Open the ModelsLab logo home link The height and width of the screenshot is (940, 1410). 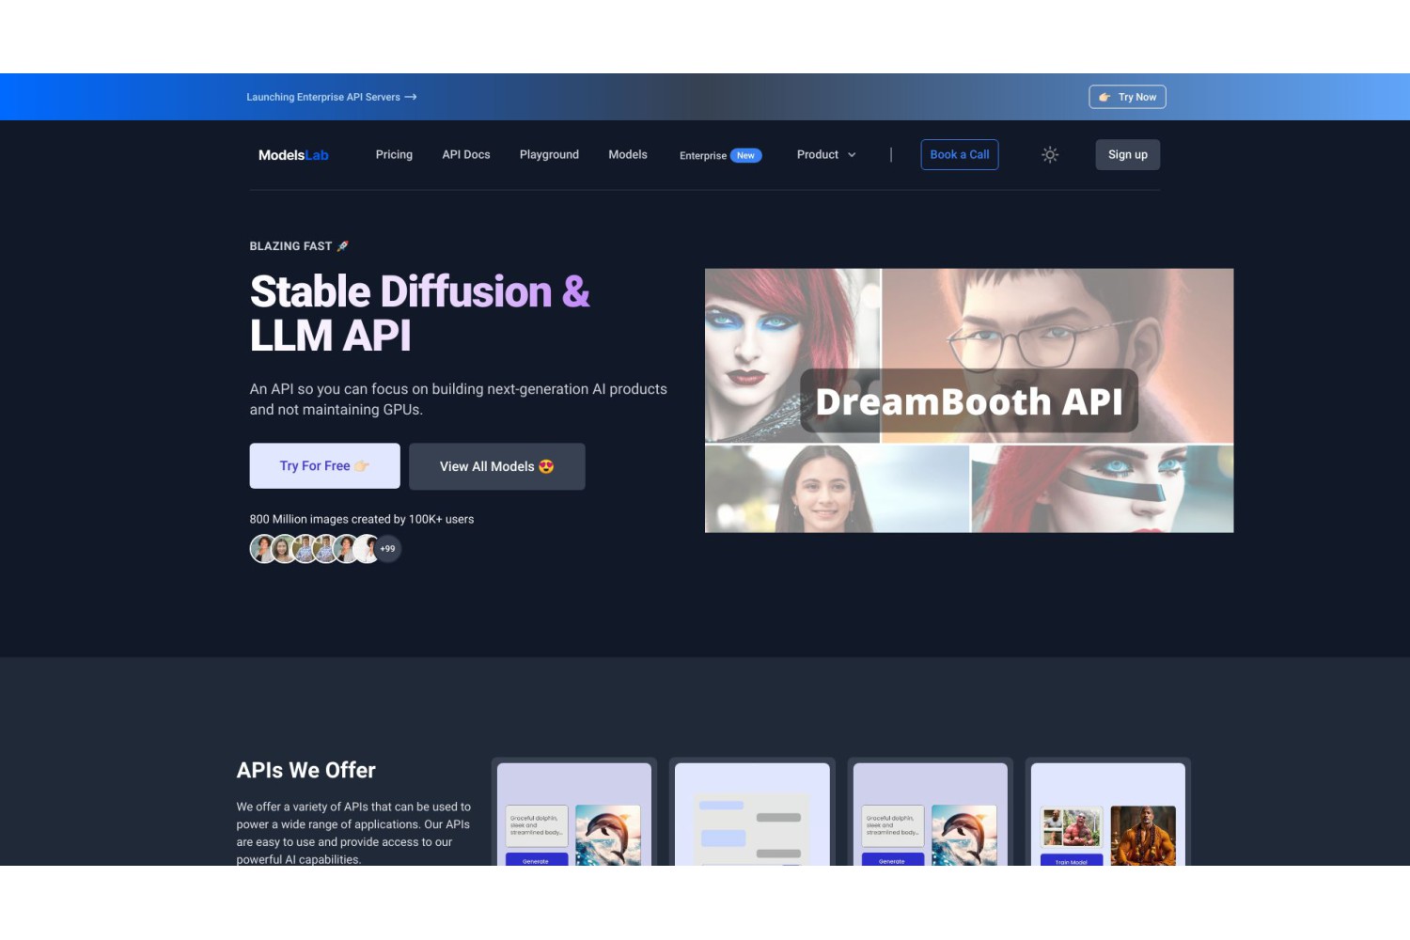point(293,155)
